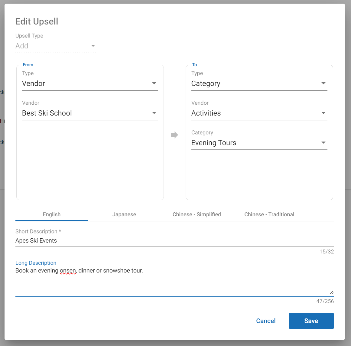Expand the To Type dropdown showing Category
Image resolution: width=351 pixels, height=346 pixels.
pos(254,83)
